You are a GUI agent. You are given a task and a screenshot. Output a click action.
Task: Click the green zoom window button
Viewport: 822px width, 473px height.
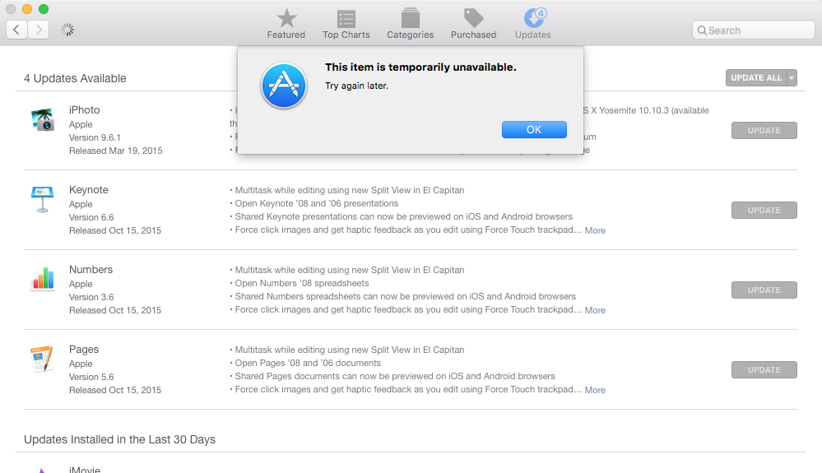[x=44, y=9]
